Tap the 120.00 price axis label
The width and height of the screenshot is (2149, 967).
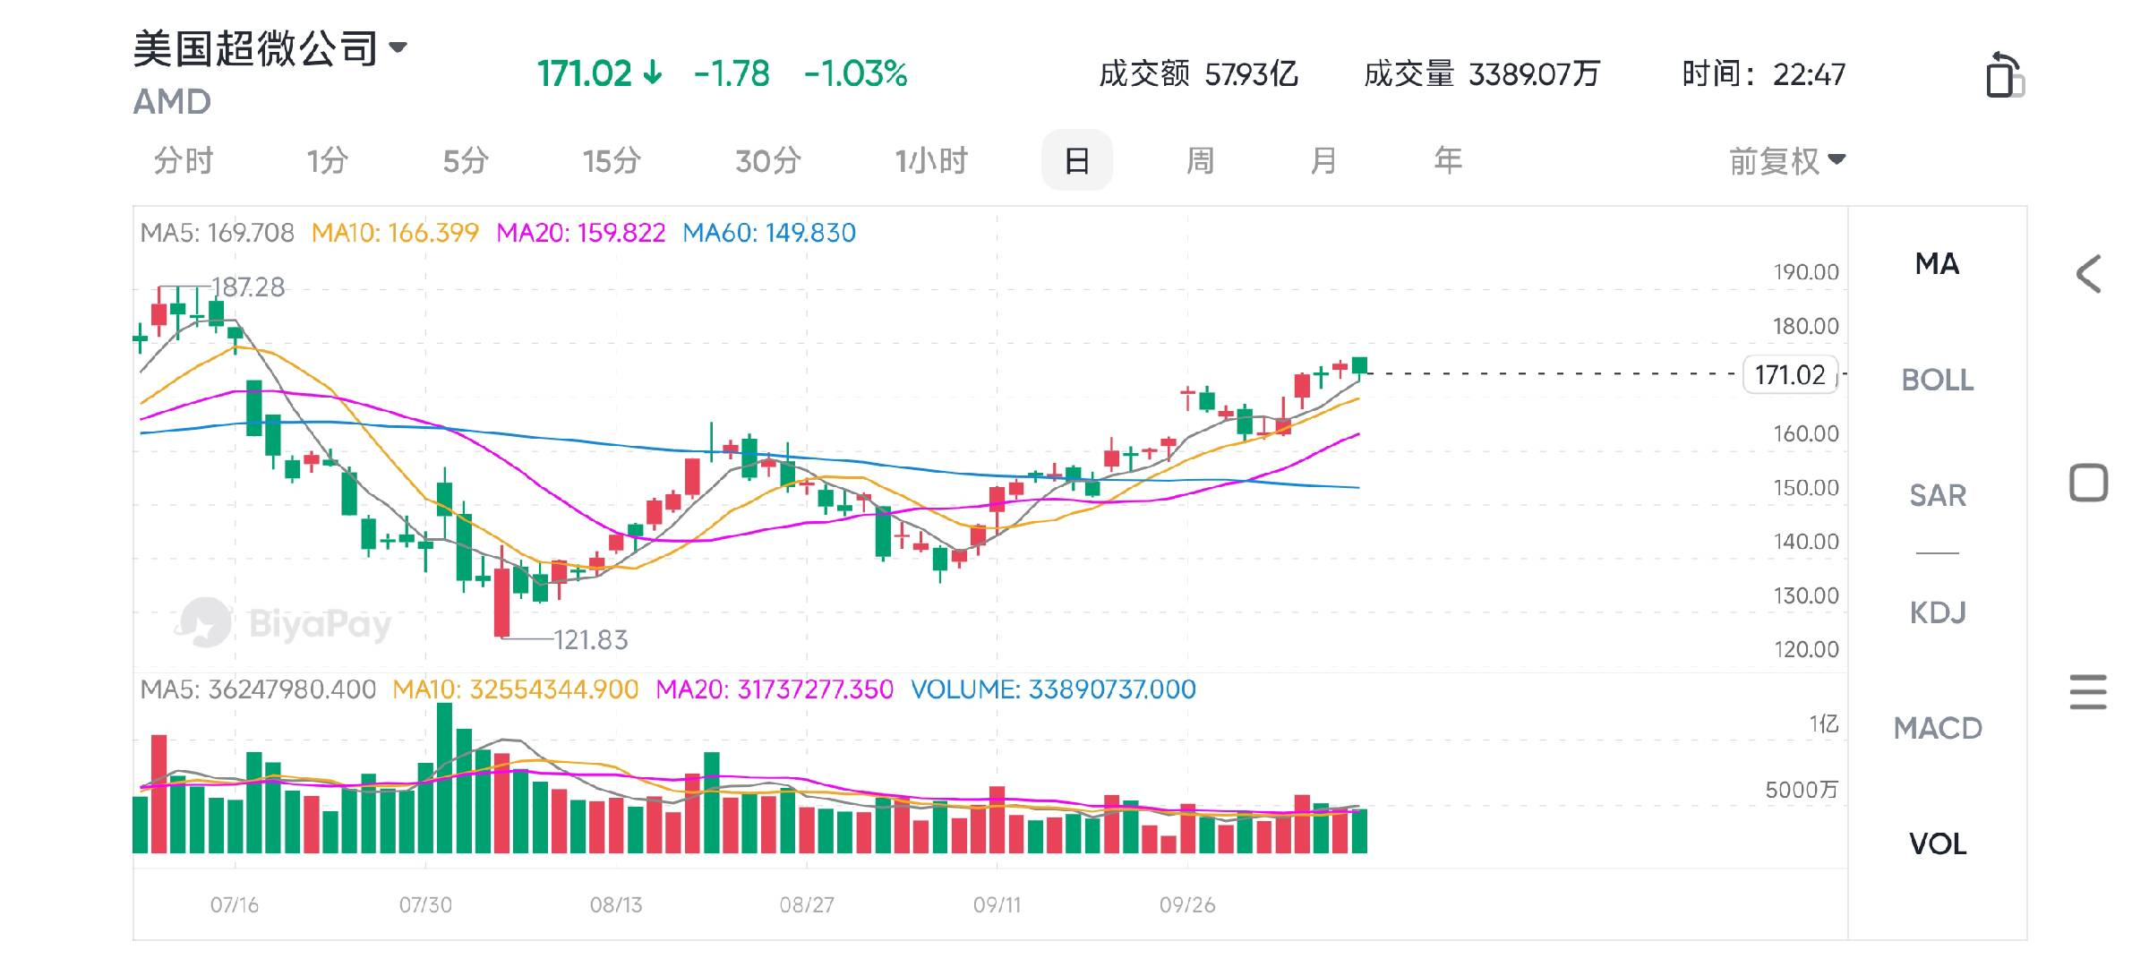[x=1806, y=649]
